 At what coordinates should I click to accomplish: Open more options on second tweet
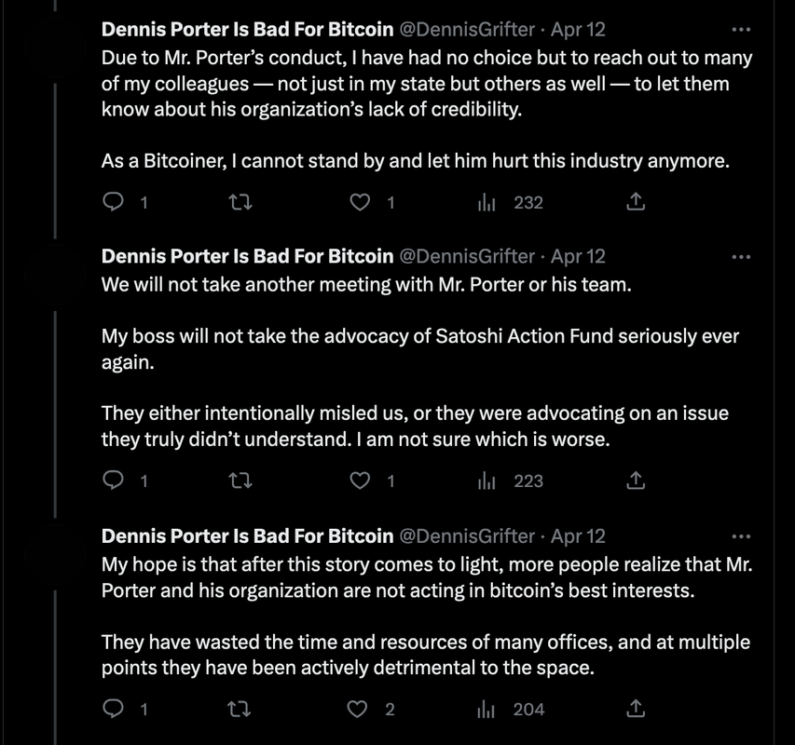pyautogui.click(x=742, y=256)
